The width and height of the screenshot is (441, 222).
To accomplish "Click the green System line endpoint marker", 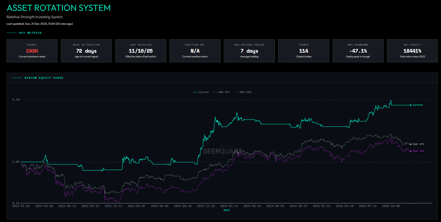I will point(411,105).
